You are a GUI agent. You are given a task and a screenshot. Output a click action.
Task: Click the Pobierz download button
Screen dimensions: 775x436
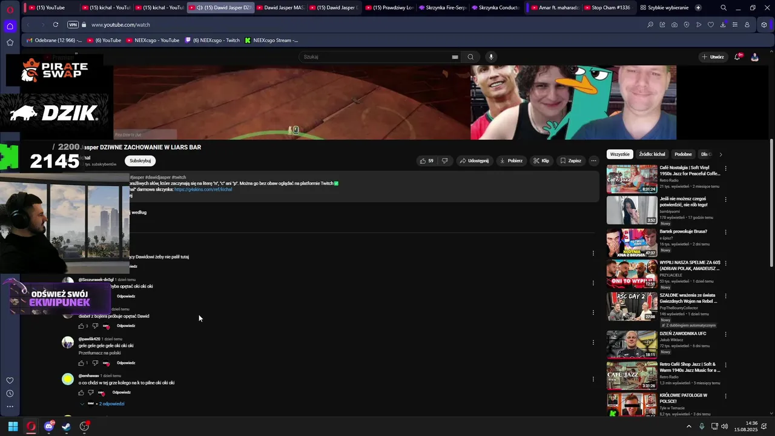pos(511,160)
